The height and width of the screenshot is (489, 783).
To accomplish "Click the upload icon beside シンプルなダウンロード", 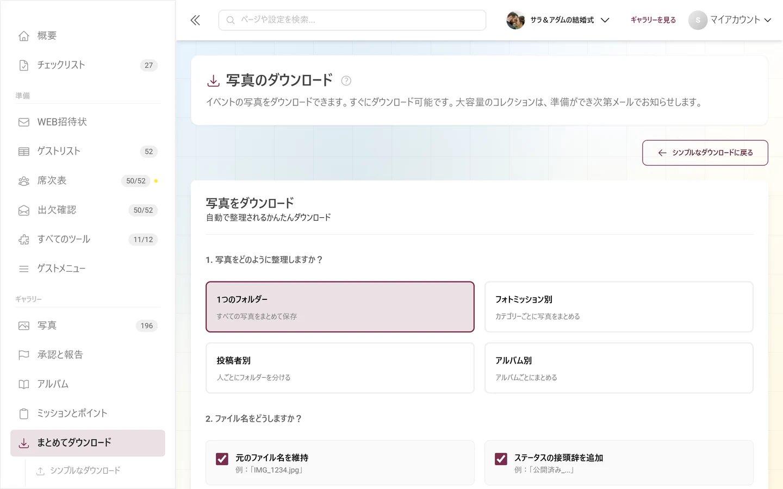I will 40,471.
